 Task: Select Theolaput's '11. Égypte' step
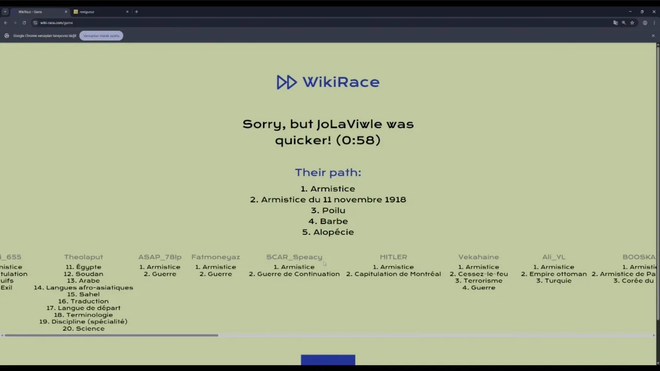pyautogui.click(x=84, y=267)
